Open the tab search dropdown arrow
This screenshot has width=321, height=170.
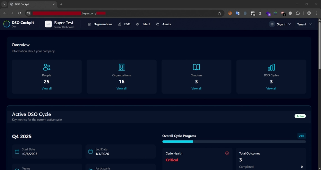pyautogui.click(x=4, y=4)
